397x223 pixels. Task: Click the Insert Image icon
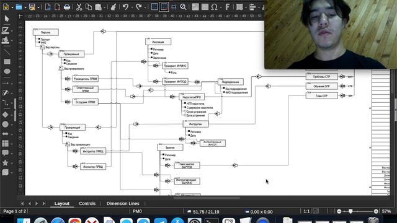(x=195, y=7)
